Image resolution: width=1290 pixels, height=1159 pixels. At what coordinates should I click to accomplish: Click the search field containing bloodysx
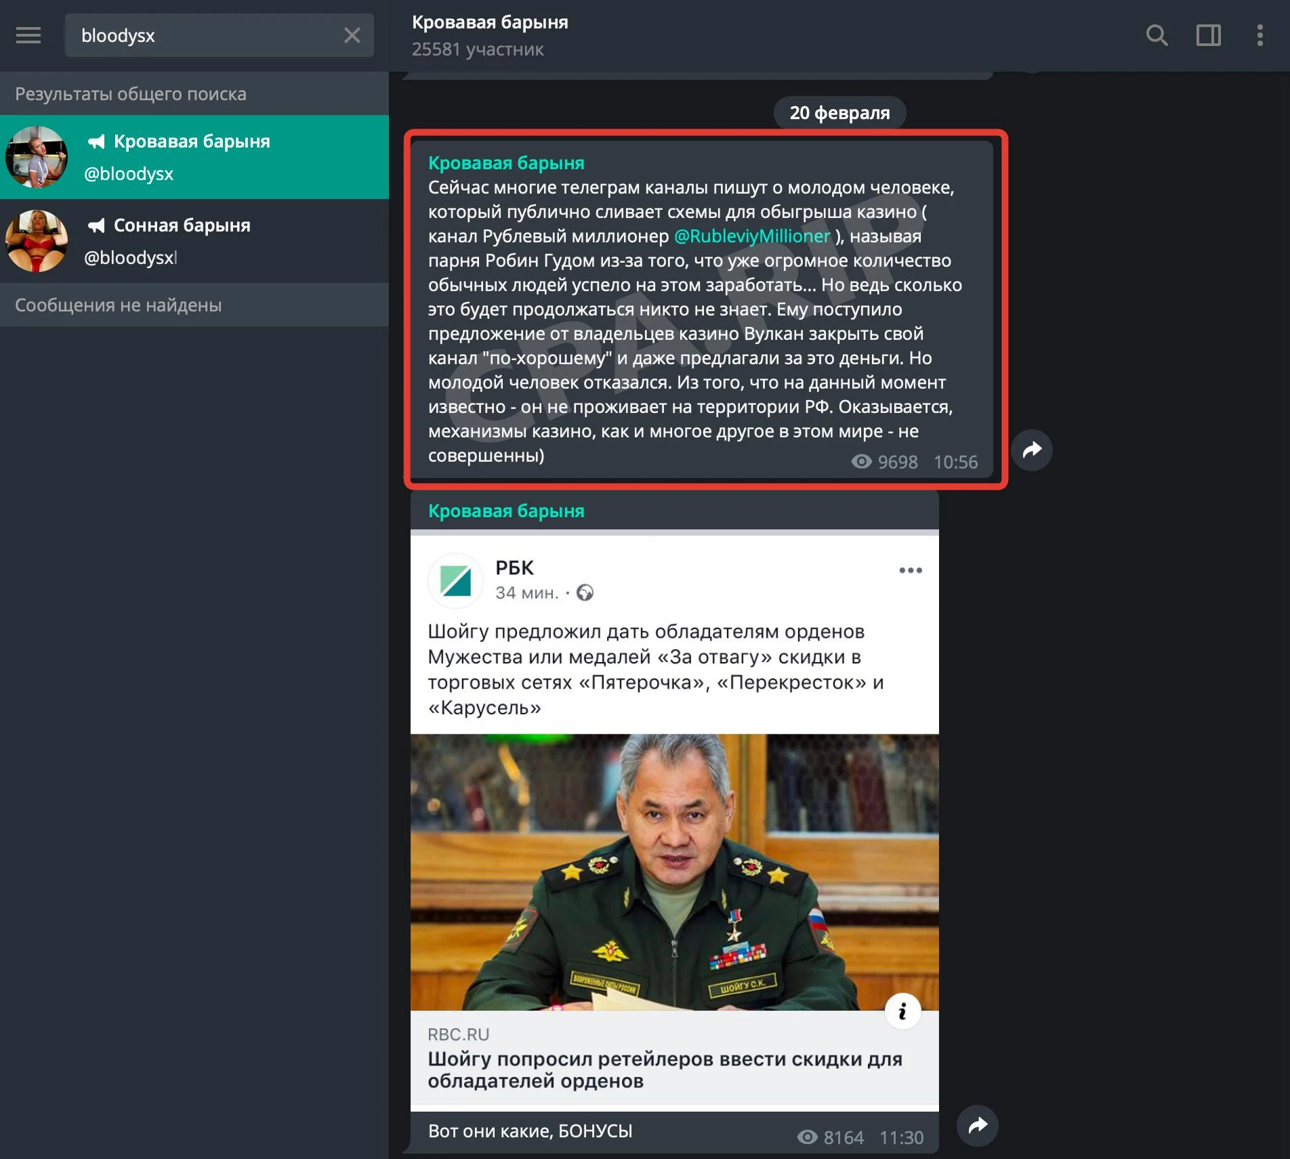[219, 35]
